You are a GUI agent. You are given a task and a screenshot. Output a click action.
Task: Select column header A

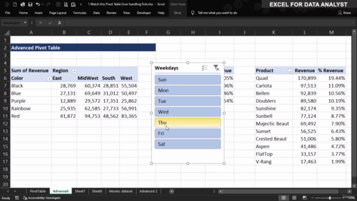[31, 32]
